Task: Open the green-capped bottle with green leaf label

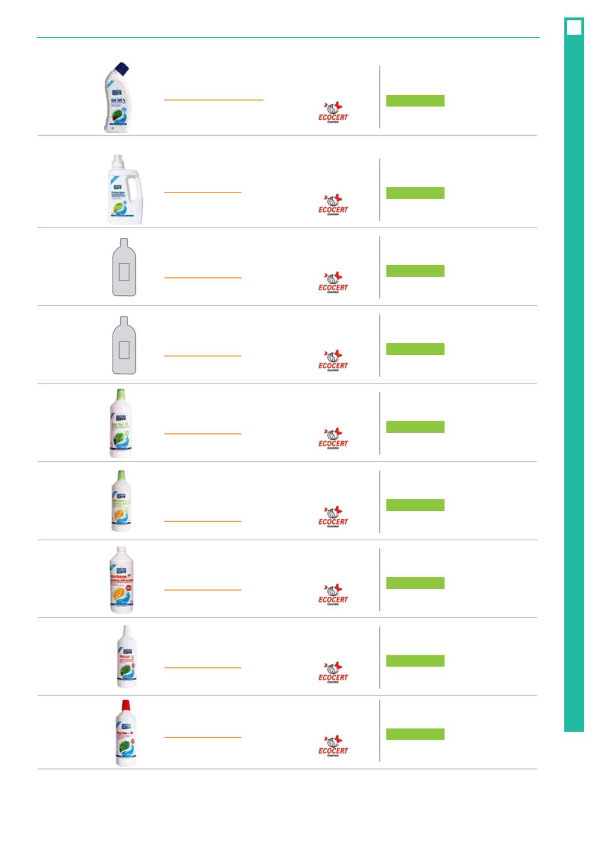Action: click(x=121, y=424)
